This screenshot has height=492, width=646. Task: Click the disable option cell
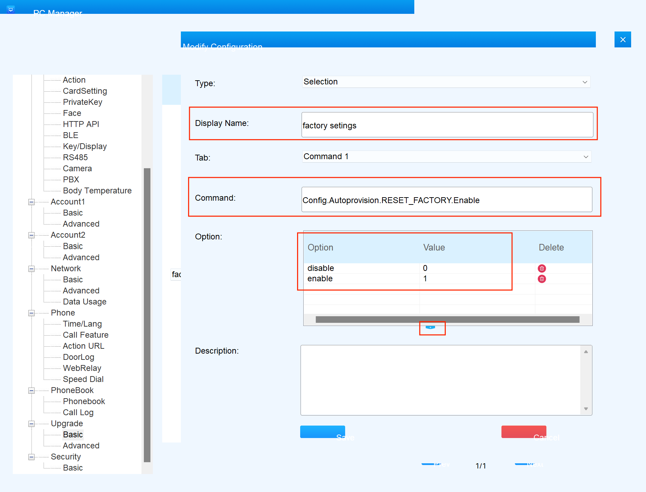(x=362, y=268)
